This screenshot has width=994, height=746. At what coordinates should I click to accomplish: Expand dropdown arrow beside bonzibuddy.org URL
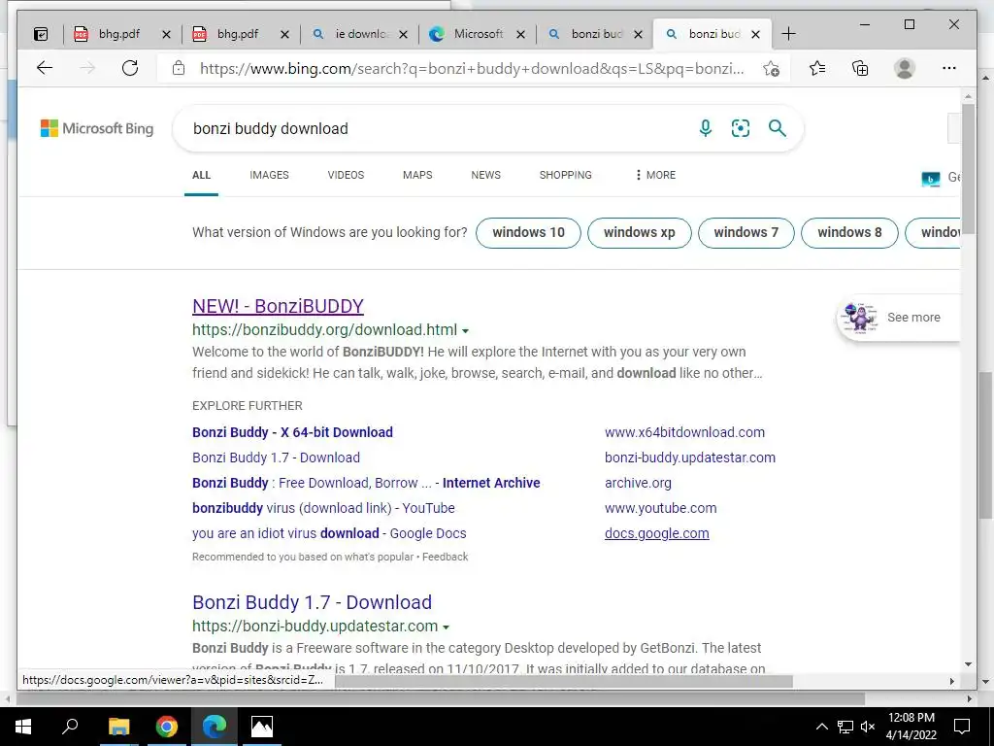tap(465, 331)
